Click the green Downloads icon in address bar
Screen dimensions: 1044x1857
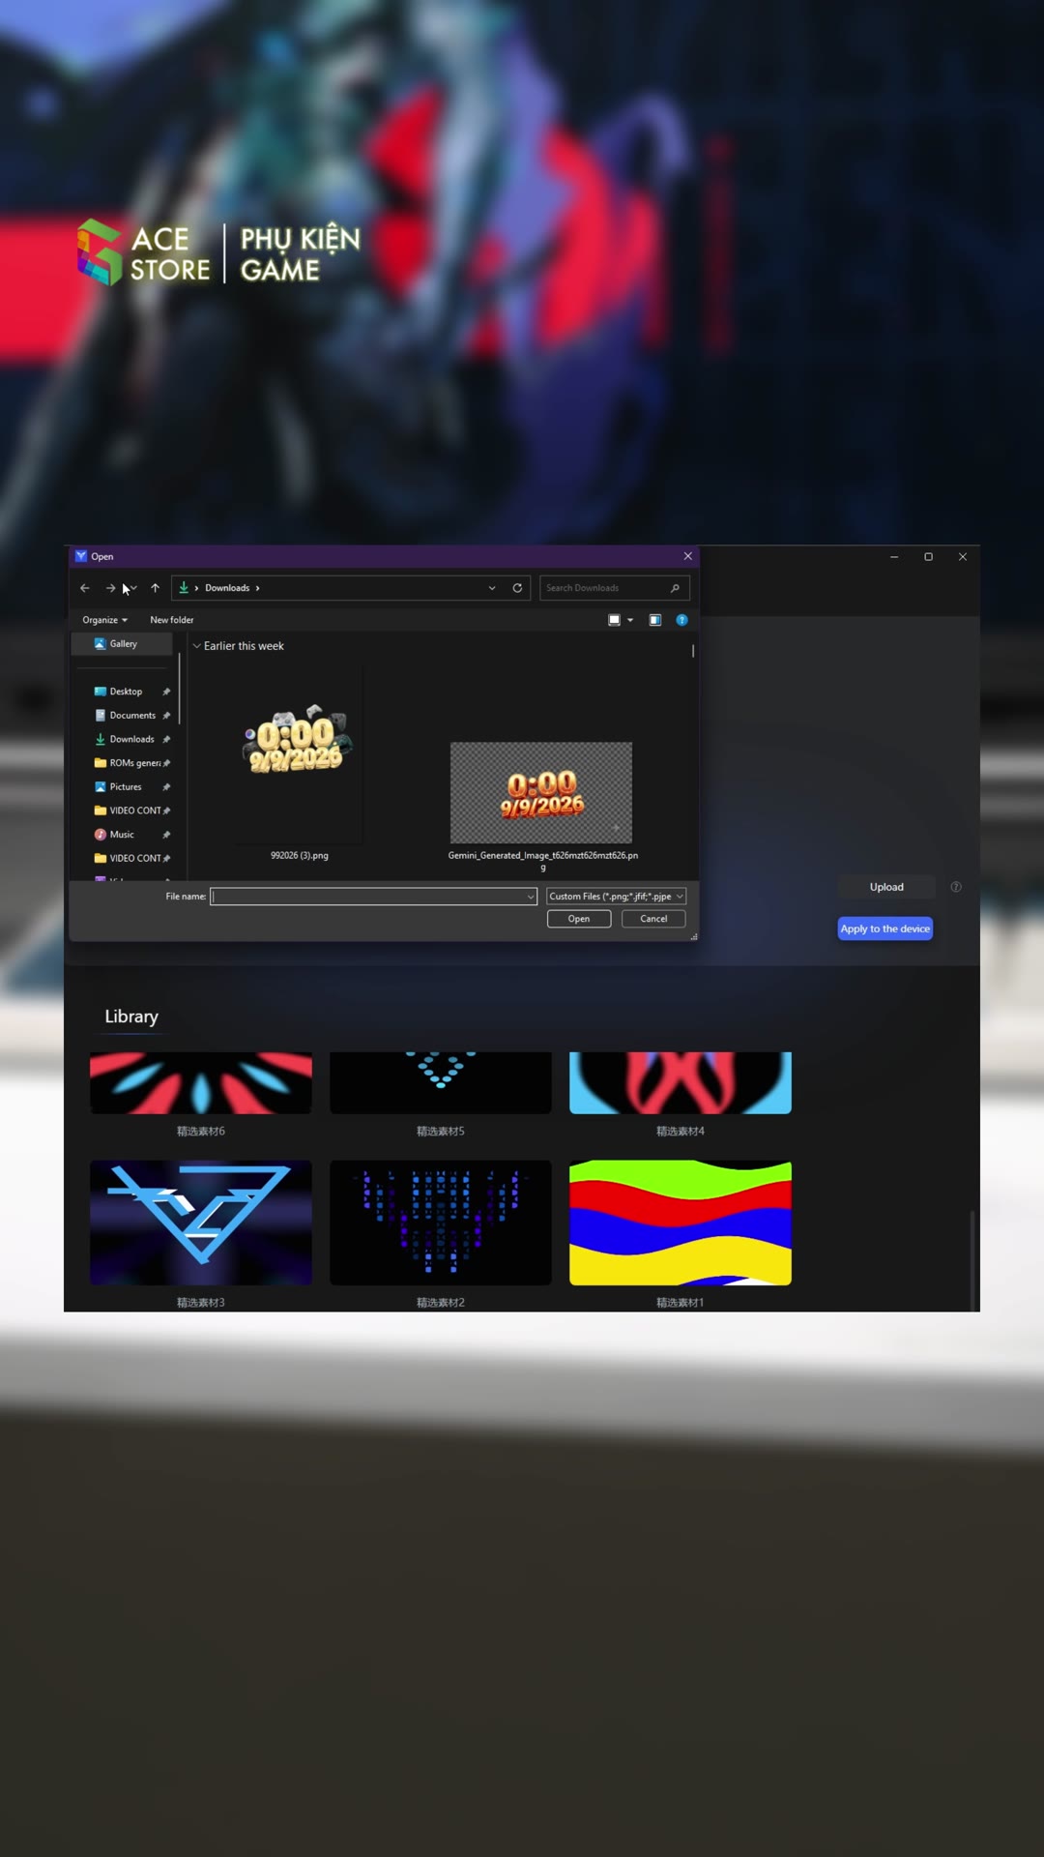[x=184, y=588]
